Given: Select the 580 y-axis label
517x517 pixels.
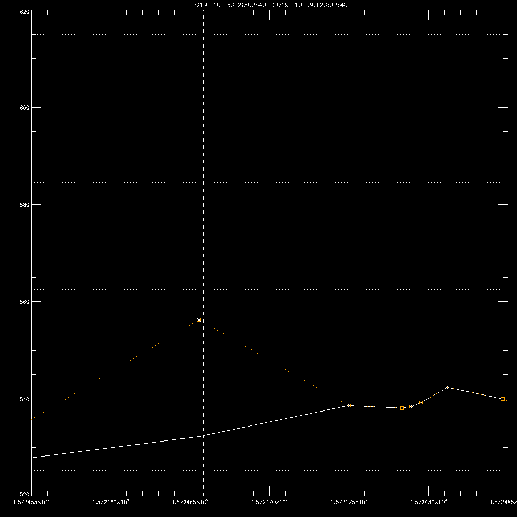Looking at the screenshot, I should (25, 204).
